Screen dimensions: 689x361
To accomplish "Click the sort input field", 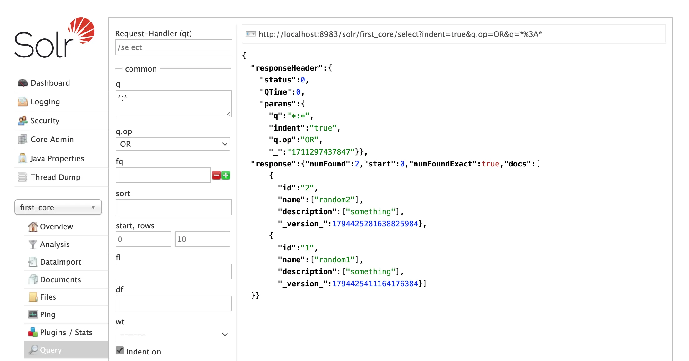I will [x=174, y=207].
